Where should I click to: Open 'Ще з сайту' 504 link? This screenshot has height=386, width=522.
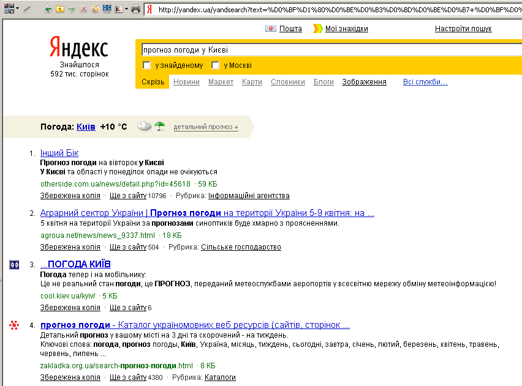(x=128, y=247)
